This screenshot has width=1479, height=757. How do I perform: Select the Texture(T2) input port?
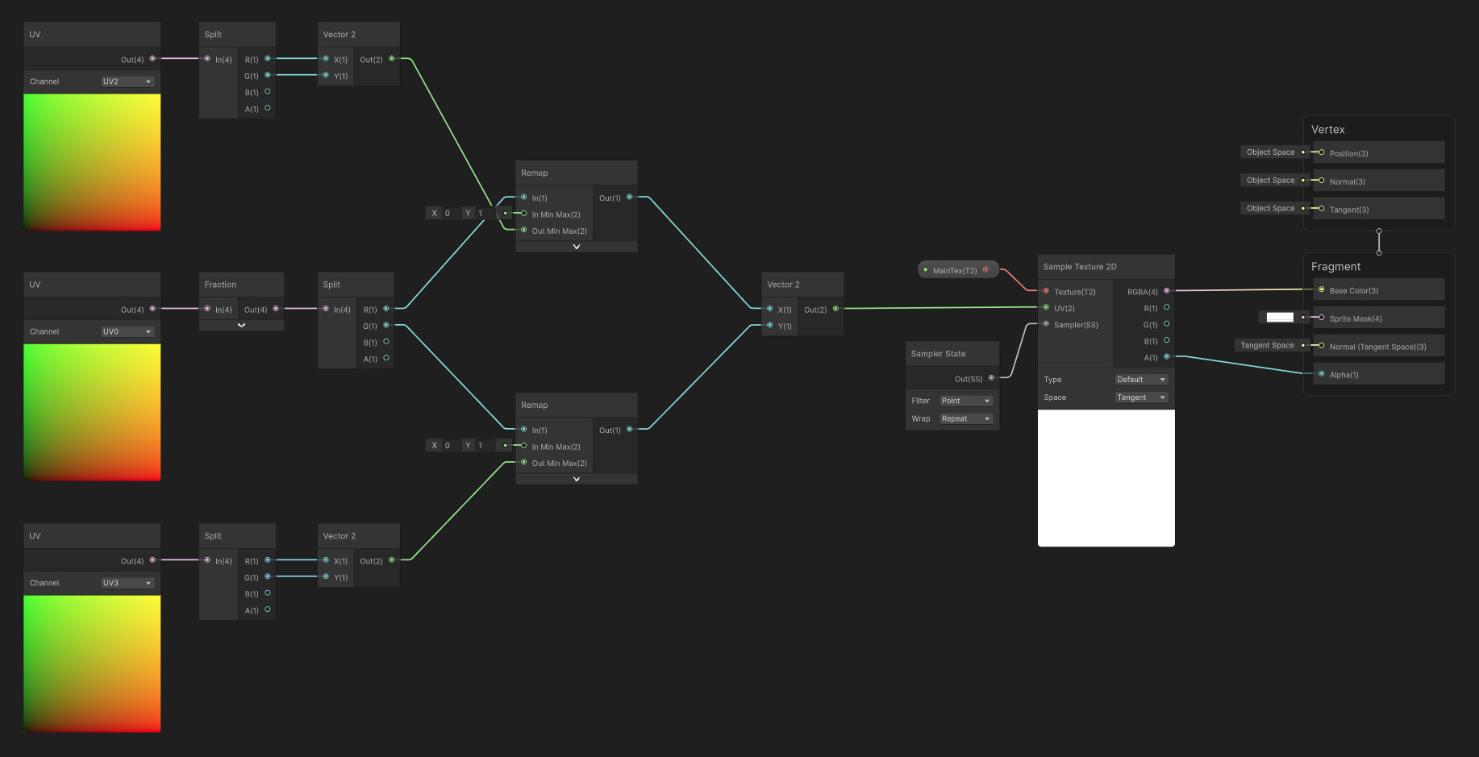point(1045,291)
